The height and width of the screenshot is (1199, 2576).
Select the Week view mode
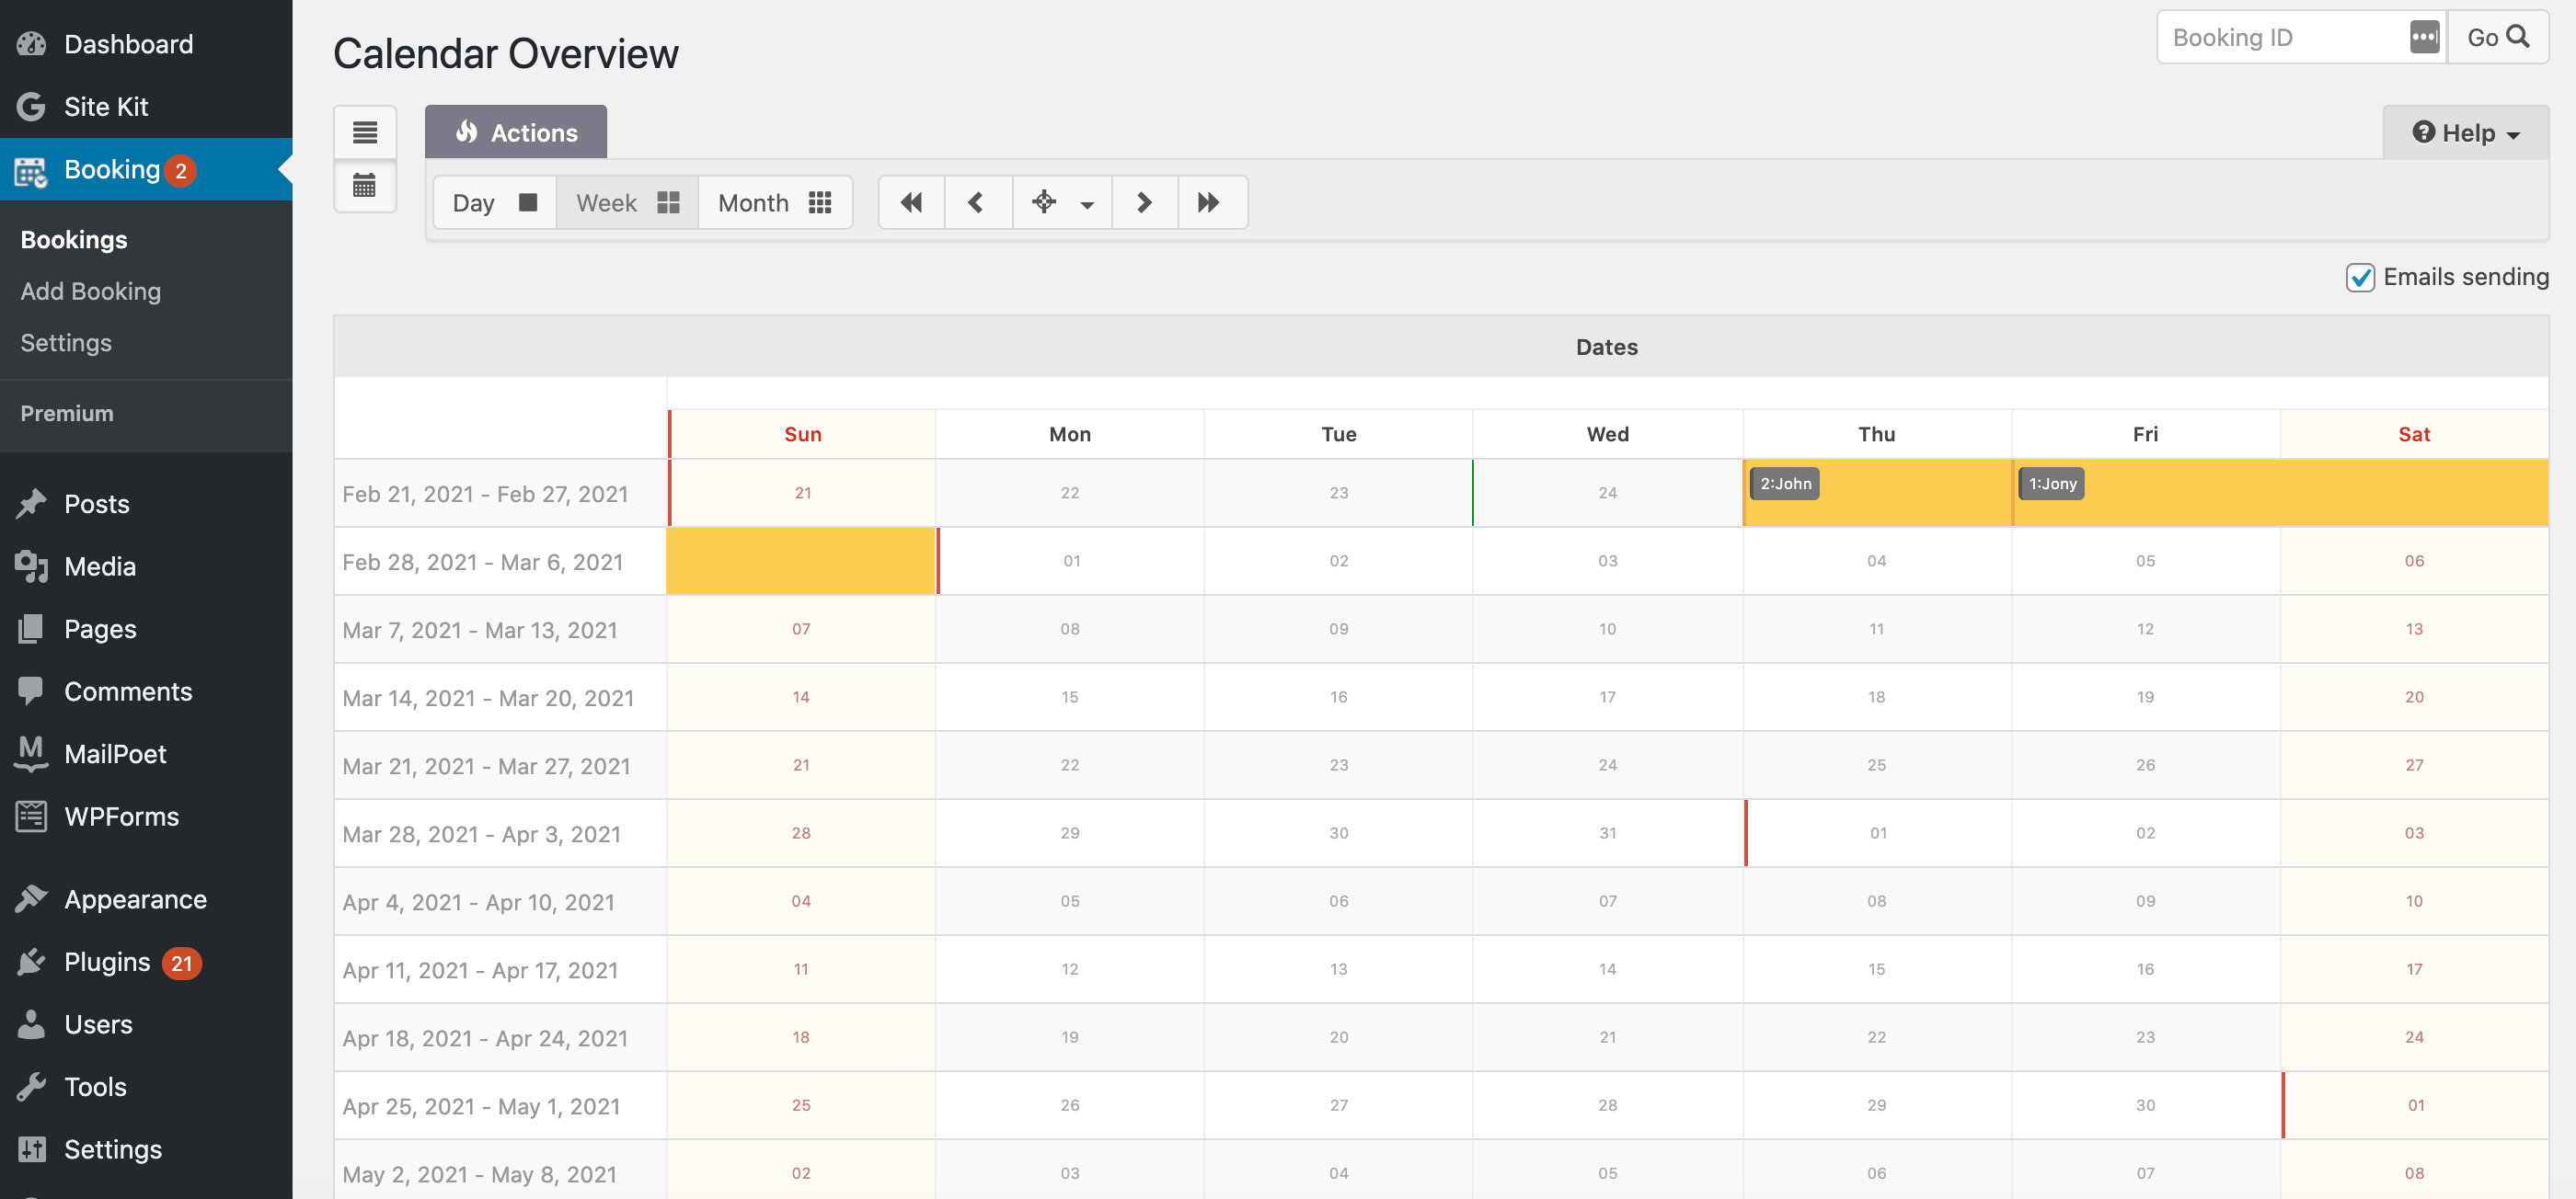tap(627, 203)
